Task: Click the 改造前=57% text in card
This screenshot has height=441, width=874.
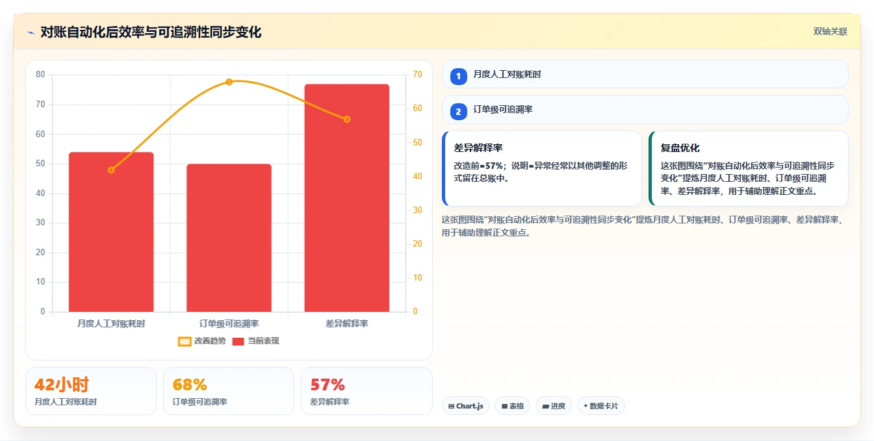Action: click(480, 166)
